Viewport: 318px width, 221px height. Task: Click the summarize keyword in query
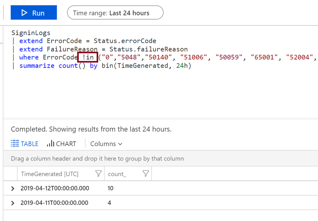tap(37, 66)
